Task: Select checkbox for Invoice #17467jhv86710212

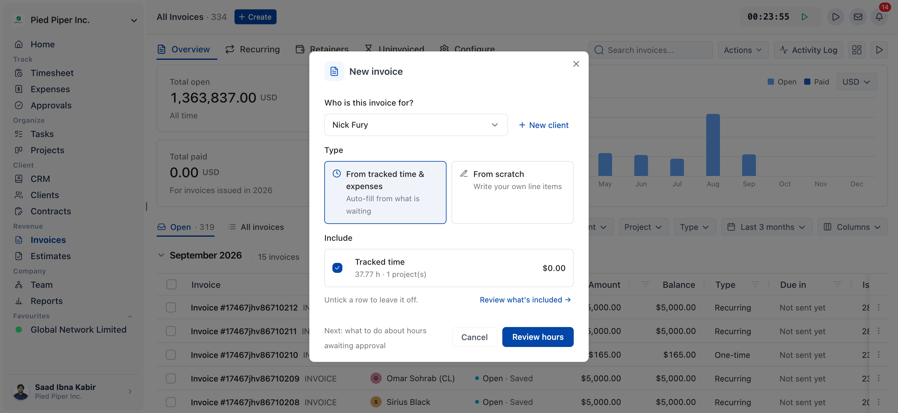Action: pyautogui.click(x=171, y=307)
